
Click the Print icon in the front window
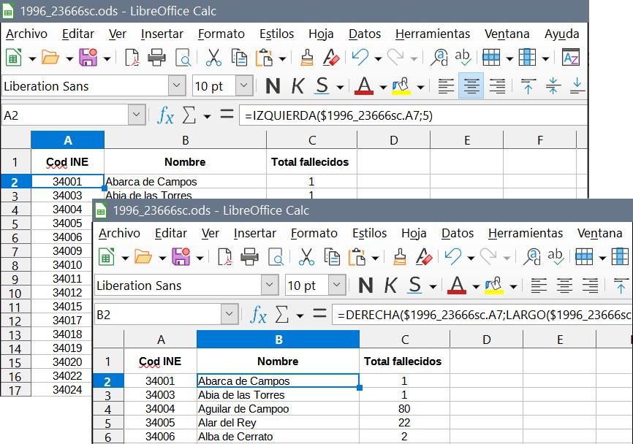coord(249,257)
